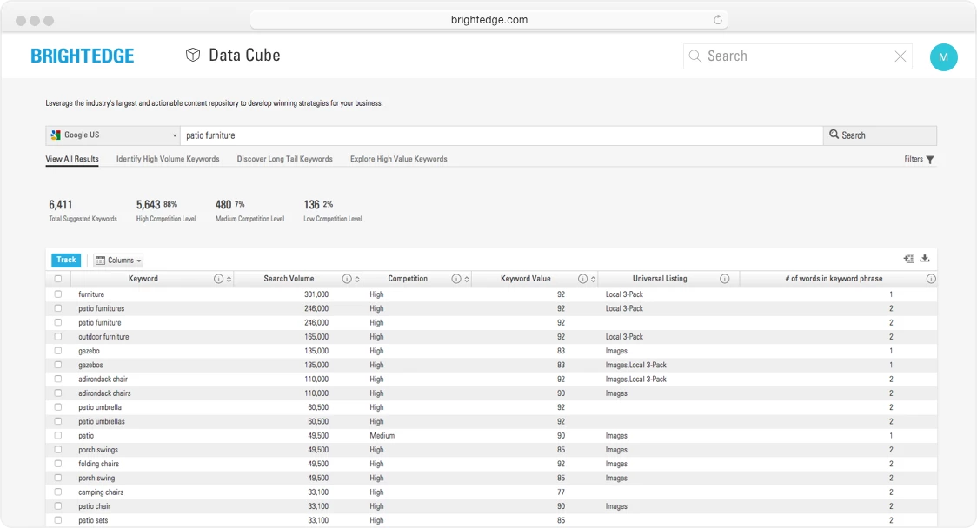977x528 pixels.
Task: Check the box for folding chairs
Action: tap(58, 464)
